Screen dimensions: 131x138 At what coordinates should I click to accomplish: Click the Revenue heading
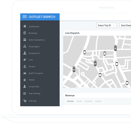pos(70,95)
